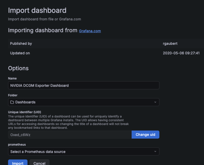This screenshot has height=165, width=204.
Task: Open the Folder dropdown showing Dashboards
Action: 84,102
